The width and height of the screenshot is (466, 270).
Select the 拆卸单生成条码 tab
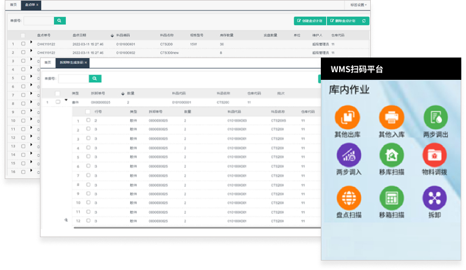click(x=73, y=62)
